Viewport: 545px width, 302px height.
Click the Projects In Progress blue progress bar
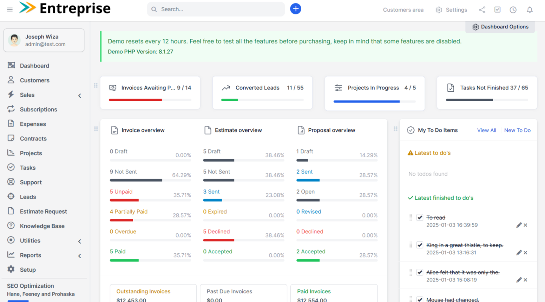(x=366, y=101)
